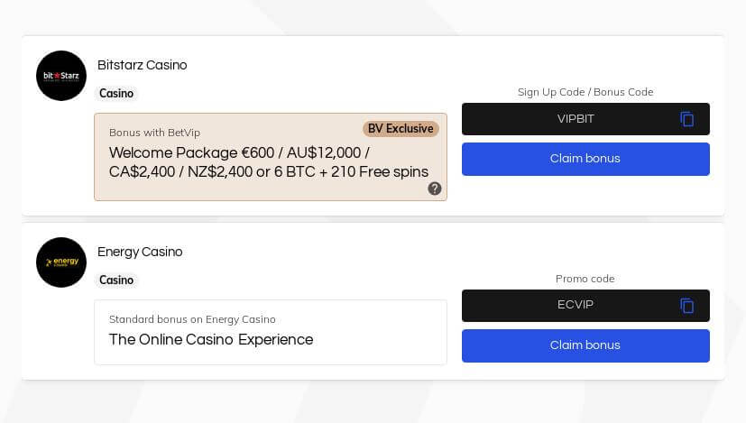Image resolution: width=746 pixels, height=423 pixels.
Task: Click the Bitstarz round logo
Action: click(x=61, y=76)
